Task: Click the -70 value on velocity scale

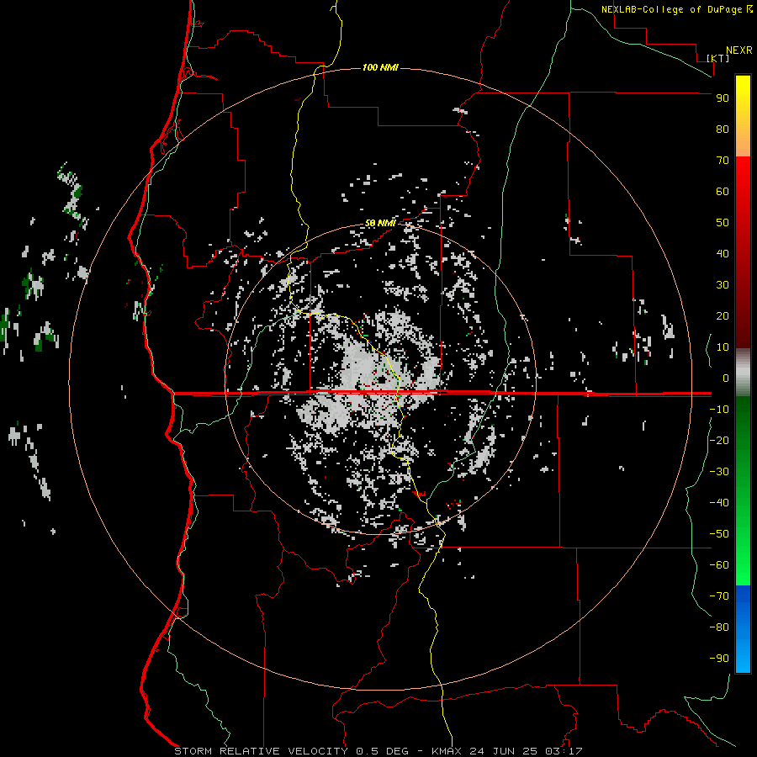Action: pyautogui.click(x=719, y=596)
